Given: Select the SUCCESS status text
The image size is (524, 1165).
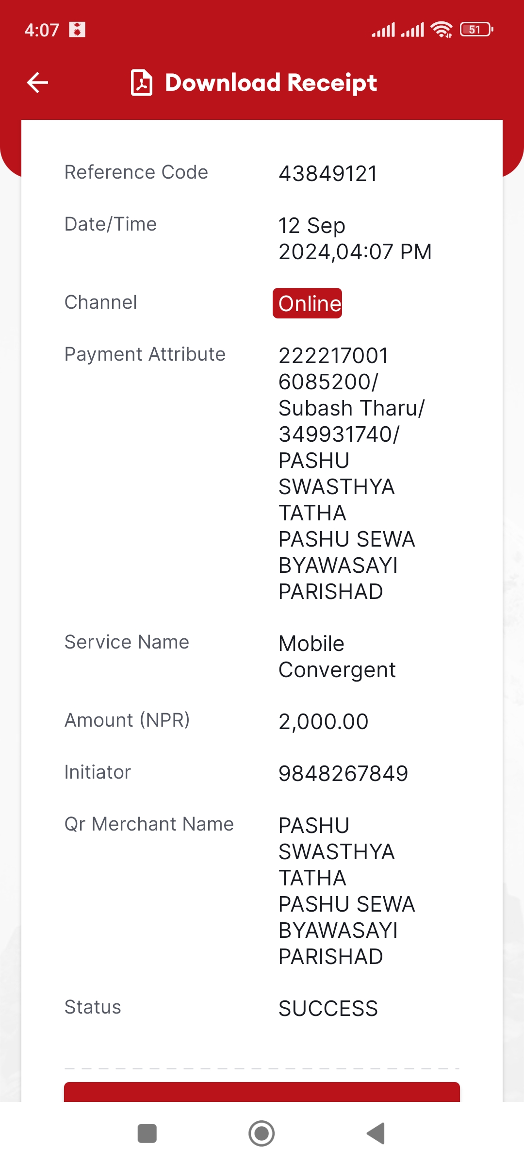Looking at the screenshot, I should point(328,1008).
